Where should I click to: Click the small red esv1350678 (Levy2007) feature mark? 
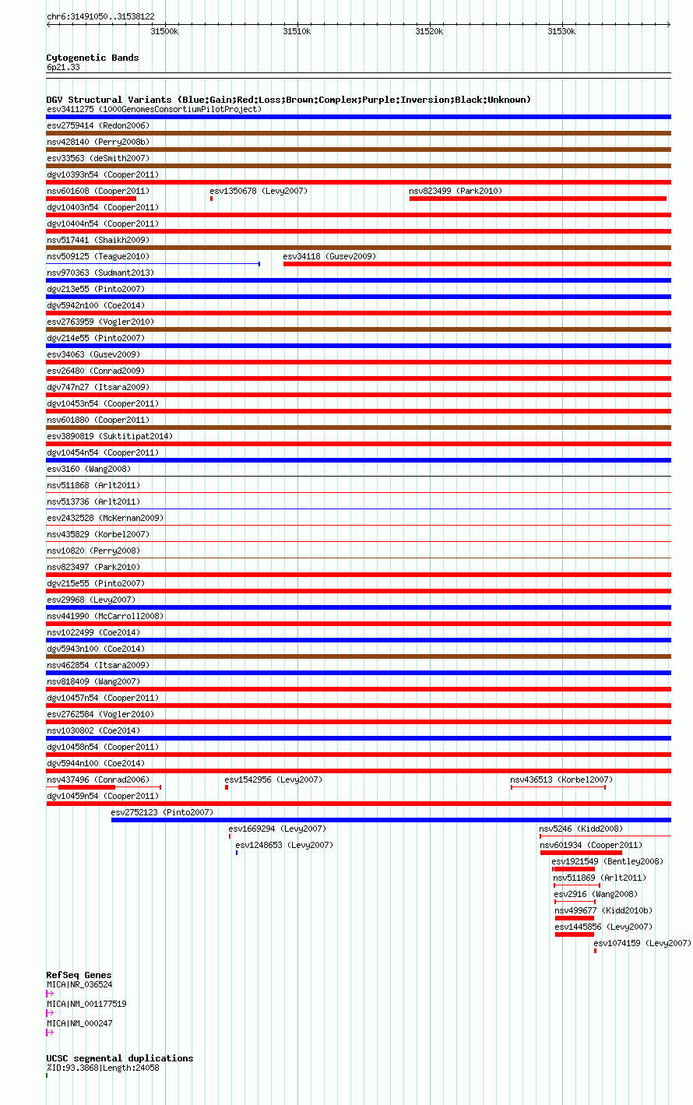pos(211,199)
